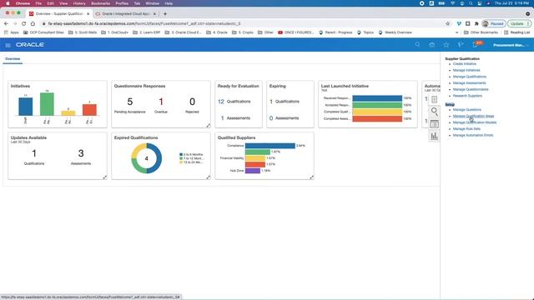Reload the page with refresh icon

24,23
